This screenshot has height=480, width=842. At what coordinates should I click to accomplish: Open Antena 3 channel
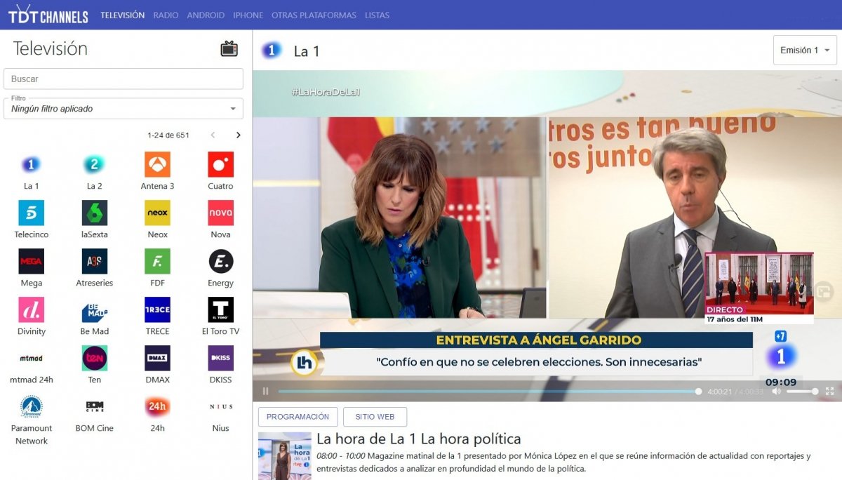coord(157,165)
